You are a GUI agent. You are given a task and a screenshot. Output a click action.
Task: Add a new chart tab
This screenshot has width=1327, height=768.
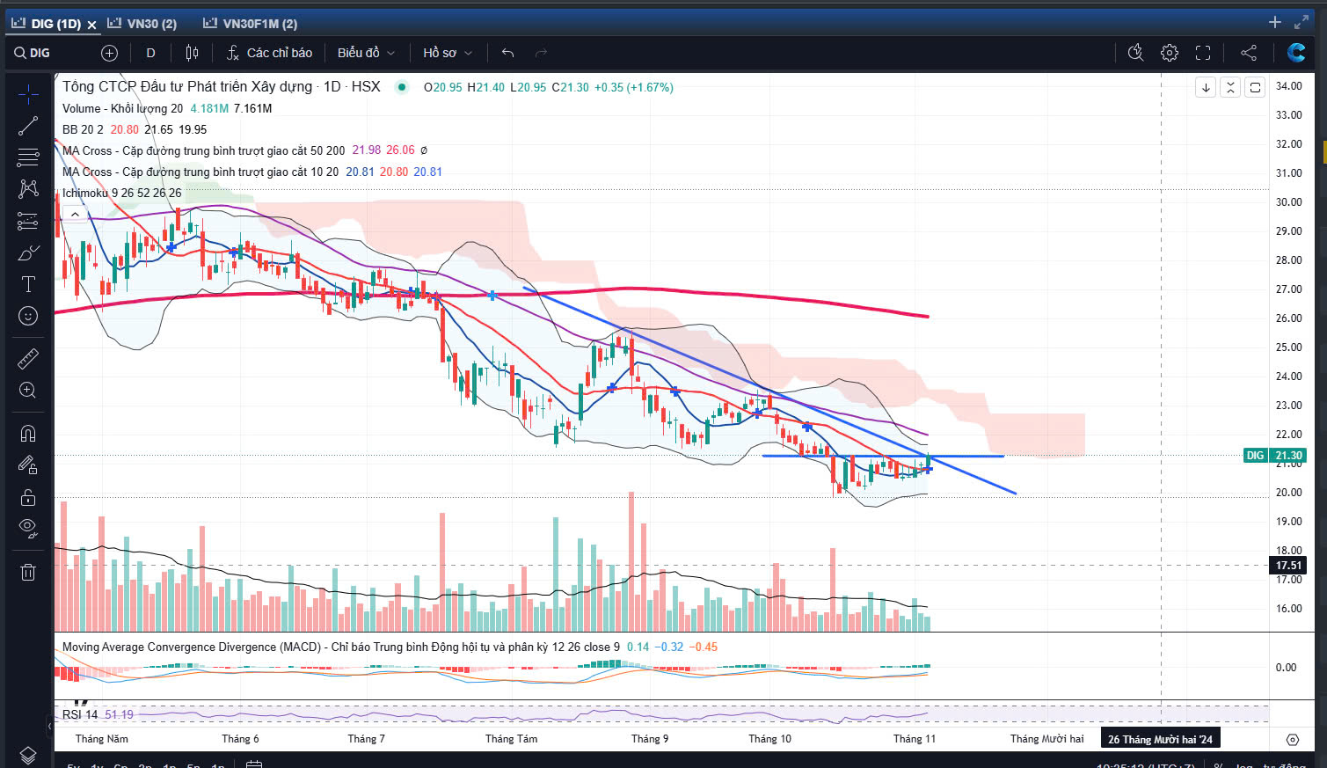click(1275, 22)
